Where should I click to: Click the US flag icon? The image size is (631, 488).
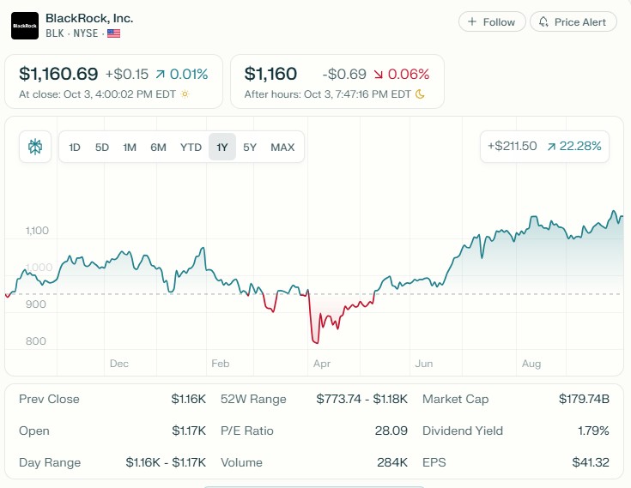tap(113, 33)
